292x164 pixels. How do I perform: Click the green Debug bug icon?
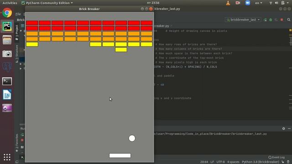(271, 20)
